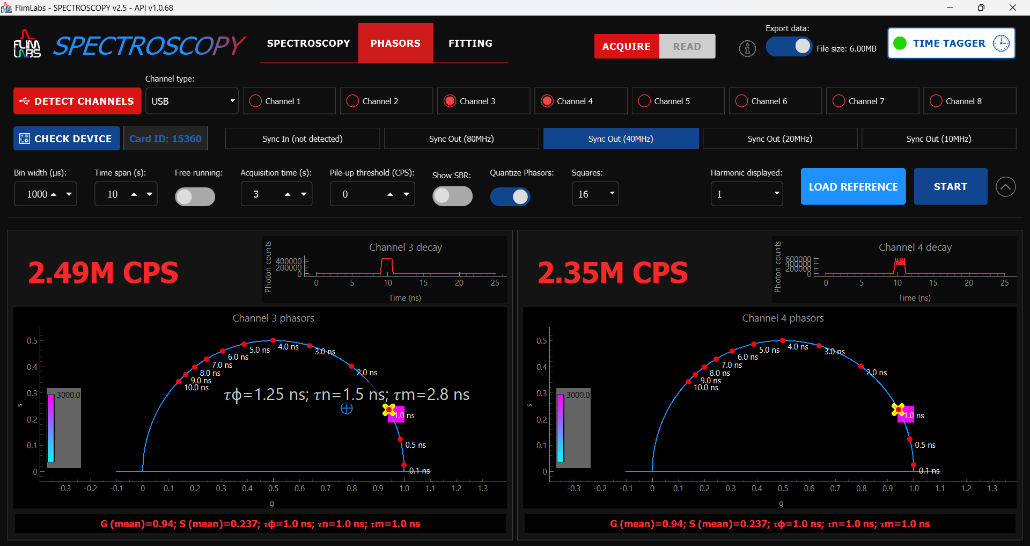Click the crosshair cursor on Channel 3 phasors

pos(347,409)
